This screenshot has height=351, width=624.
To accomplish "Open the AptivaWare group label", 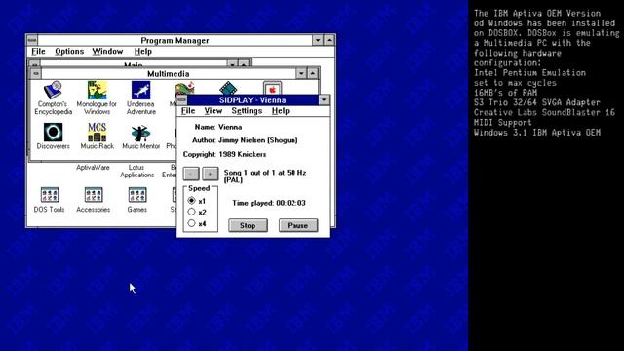I will (x=93, y=168).
